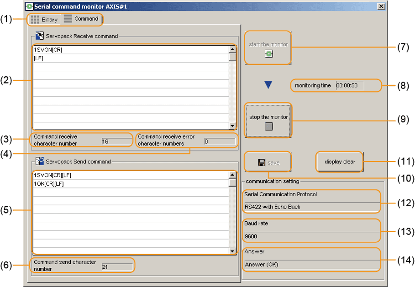Click the grid icon on Binary tab

click(35, 20)
